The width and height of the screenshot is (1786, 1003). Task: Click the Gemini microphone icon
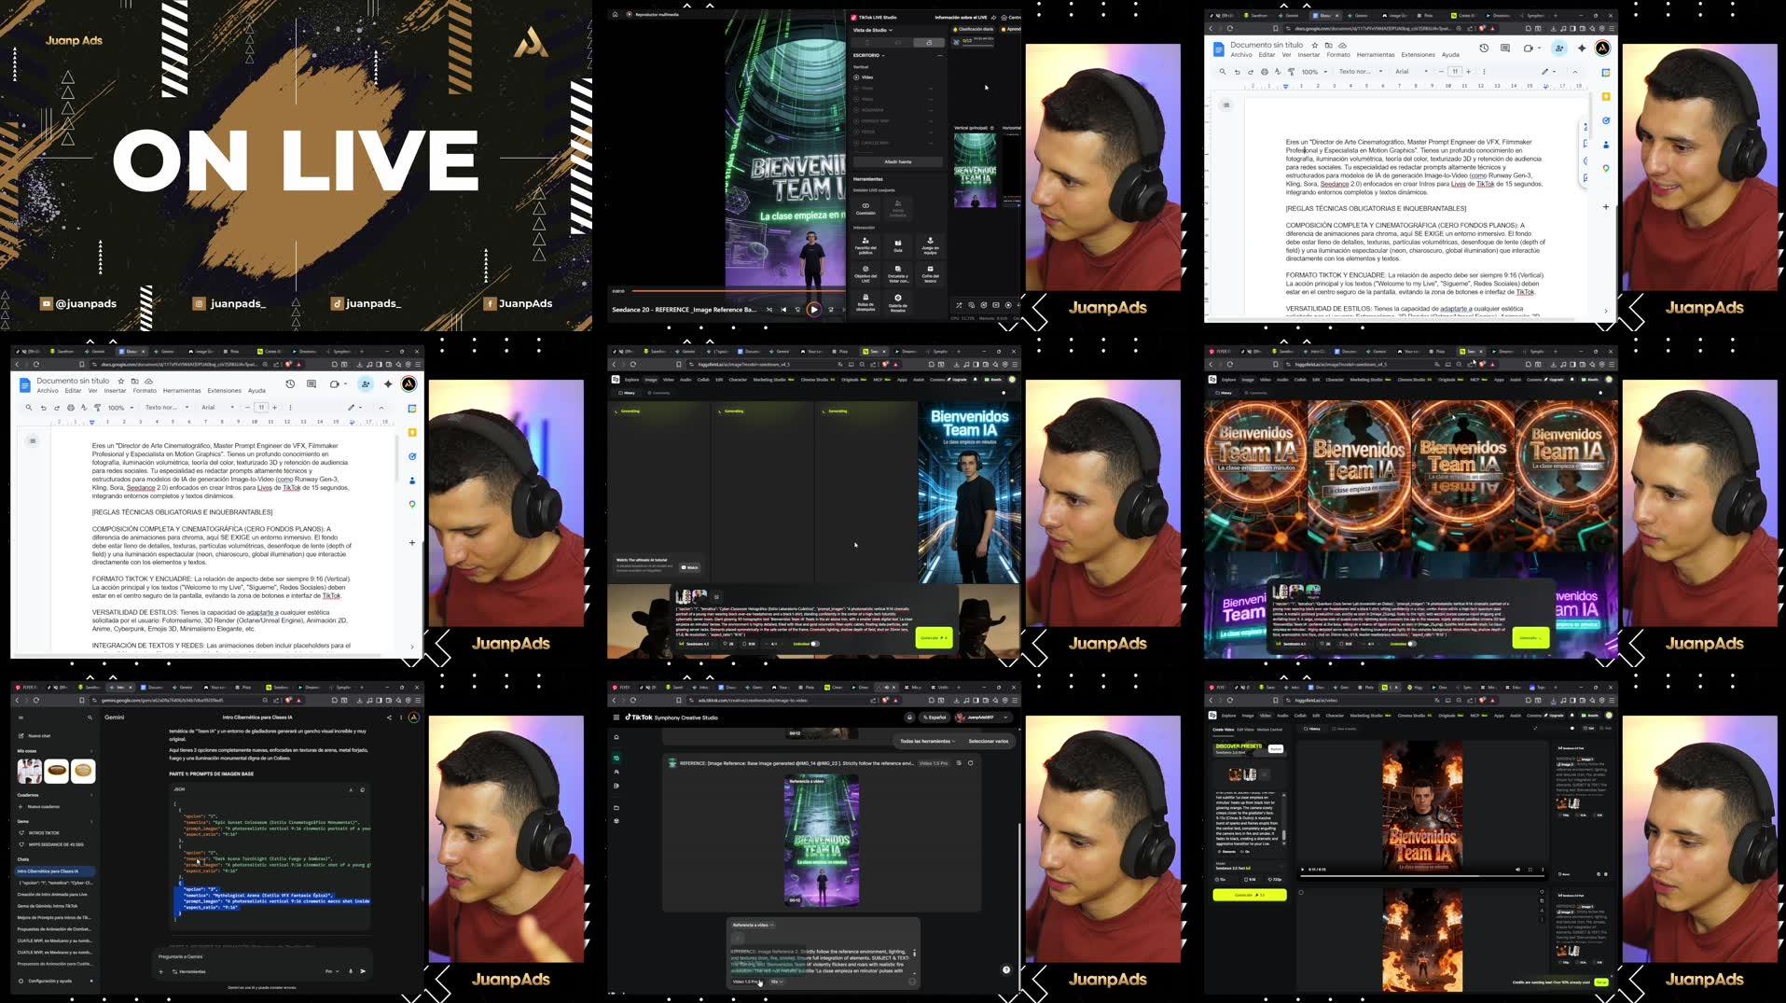351,971
